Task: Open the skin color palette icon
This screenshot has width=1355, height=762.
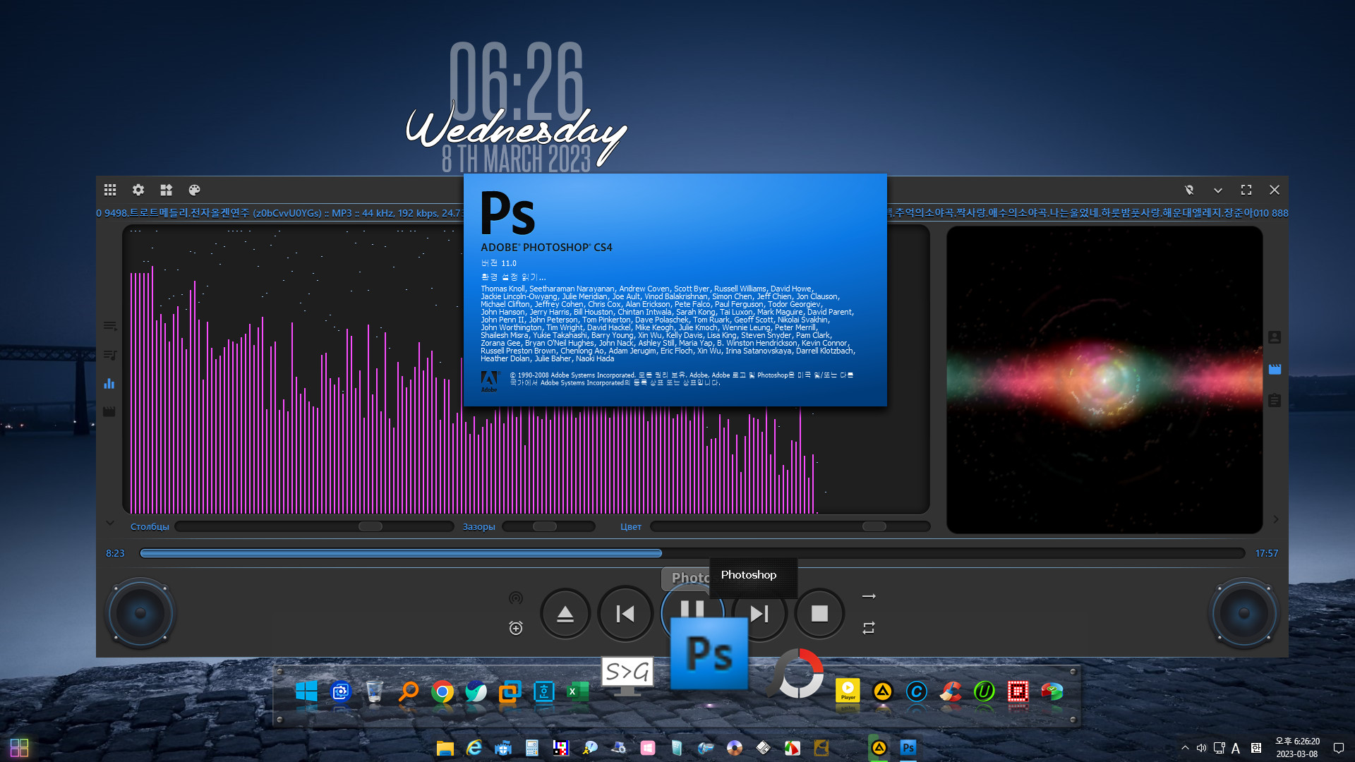Action: tap(195, 190)
